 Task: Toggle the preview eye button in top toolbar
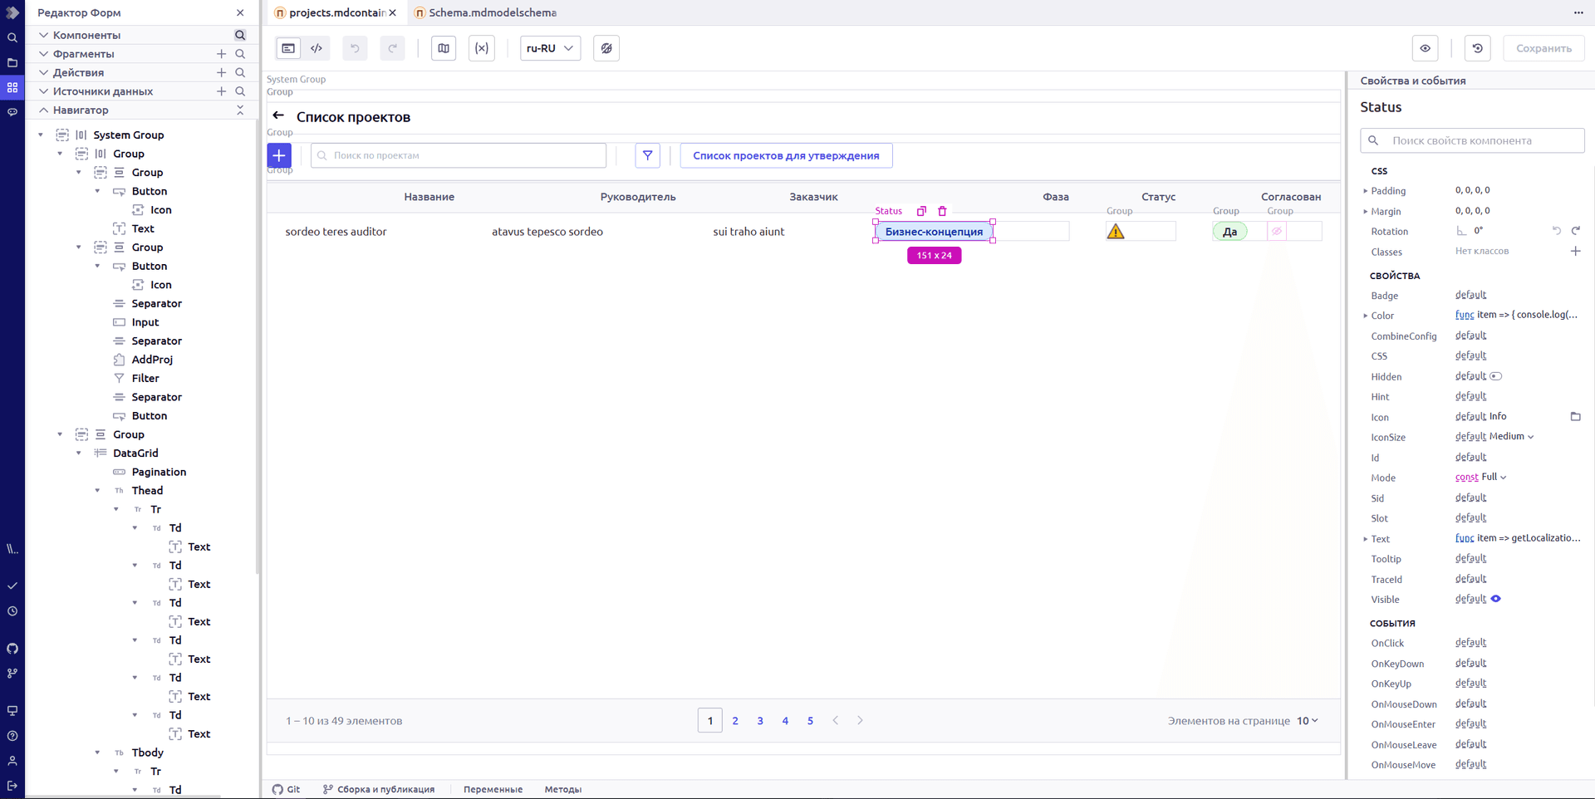pos(1425,48)
